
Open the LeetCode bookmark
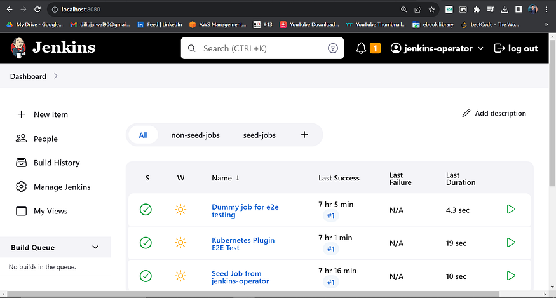coord(490,25)
